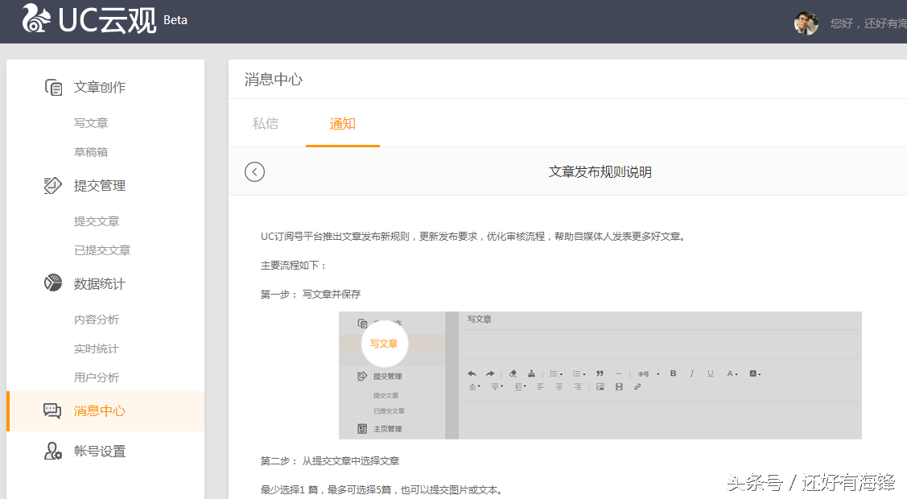This screenshot has height=499, width=907.
Task: Open 数据统计 via its chart icon
Action: (x=52, y=283)
